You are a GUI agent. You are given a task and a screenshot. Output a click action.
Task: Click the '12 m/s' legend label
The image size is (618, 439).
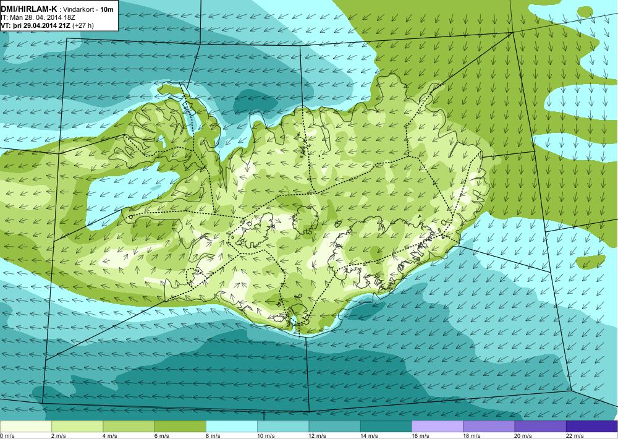[317, 436]
